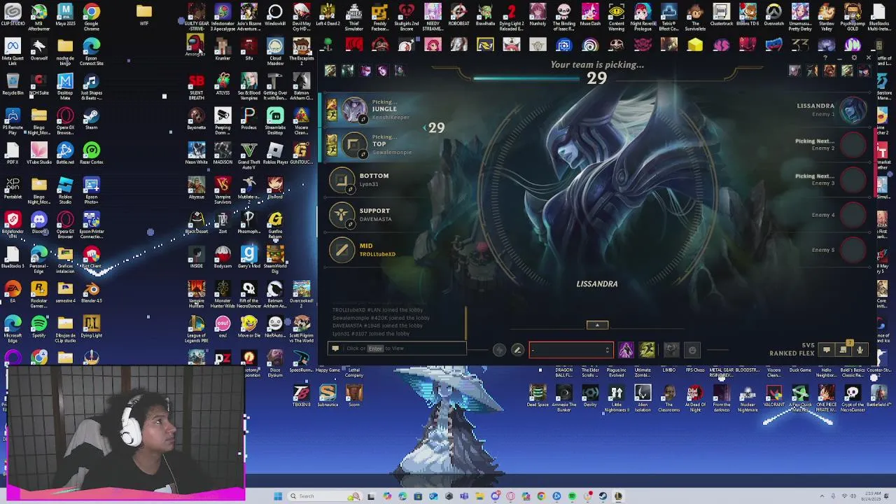This screenshot has height=504, width=896.
Task: Open Razer Cortex desktop shortcut
Action: pos(91,152)
